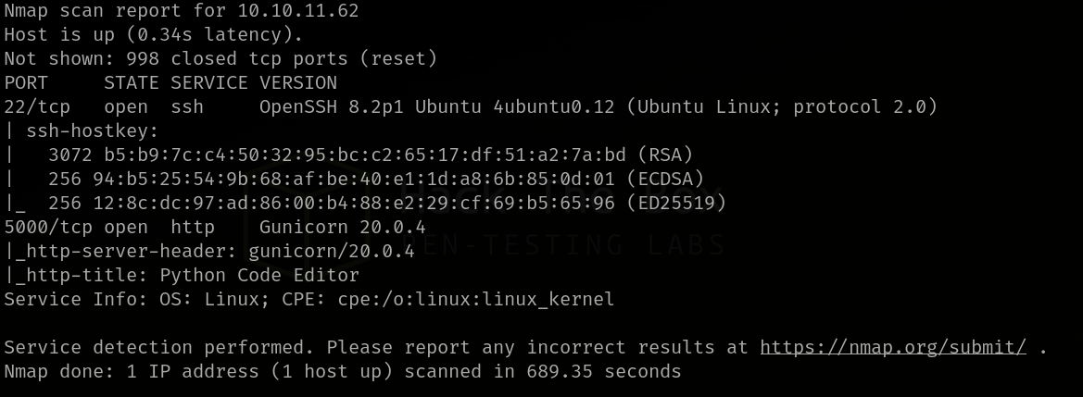The width and height of the screenshot is (1083, 397).
Task: Click the PORT column header
Action: click(x=26, y=83)
